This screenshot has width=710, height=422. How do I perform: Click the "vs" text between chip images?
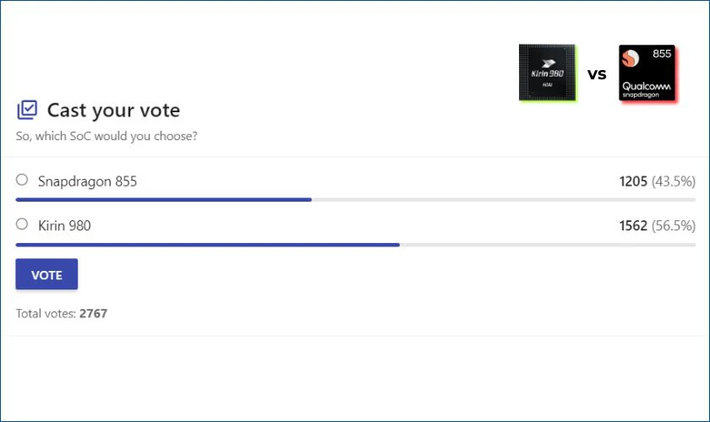click(597, 74)
